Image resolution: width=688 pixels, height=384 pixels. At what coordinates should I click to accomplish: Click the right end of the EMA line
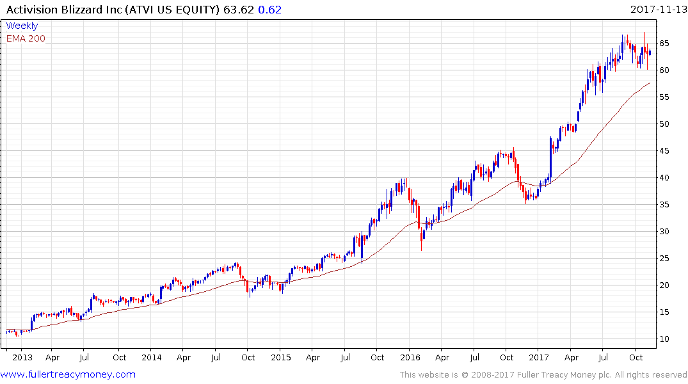(650, 83)
